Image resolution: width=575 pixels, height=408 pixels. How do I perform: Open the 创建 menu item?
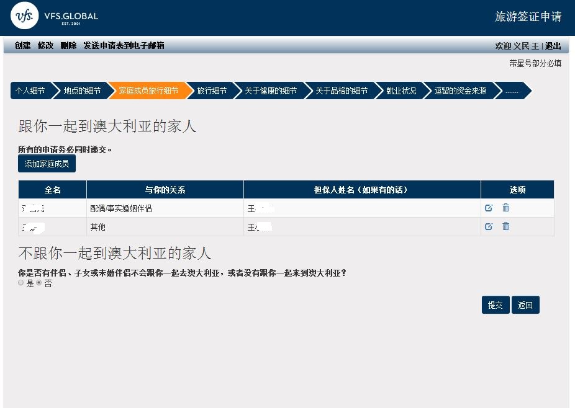coord(22,46)
